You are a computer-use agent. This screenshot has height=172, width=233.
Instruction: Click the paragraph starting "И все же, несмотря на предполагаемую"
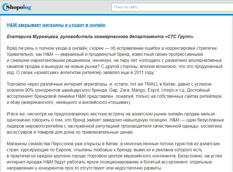115,123
